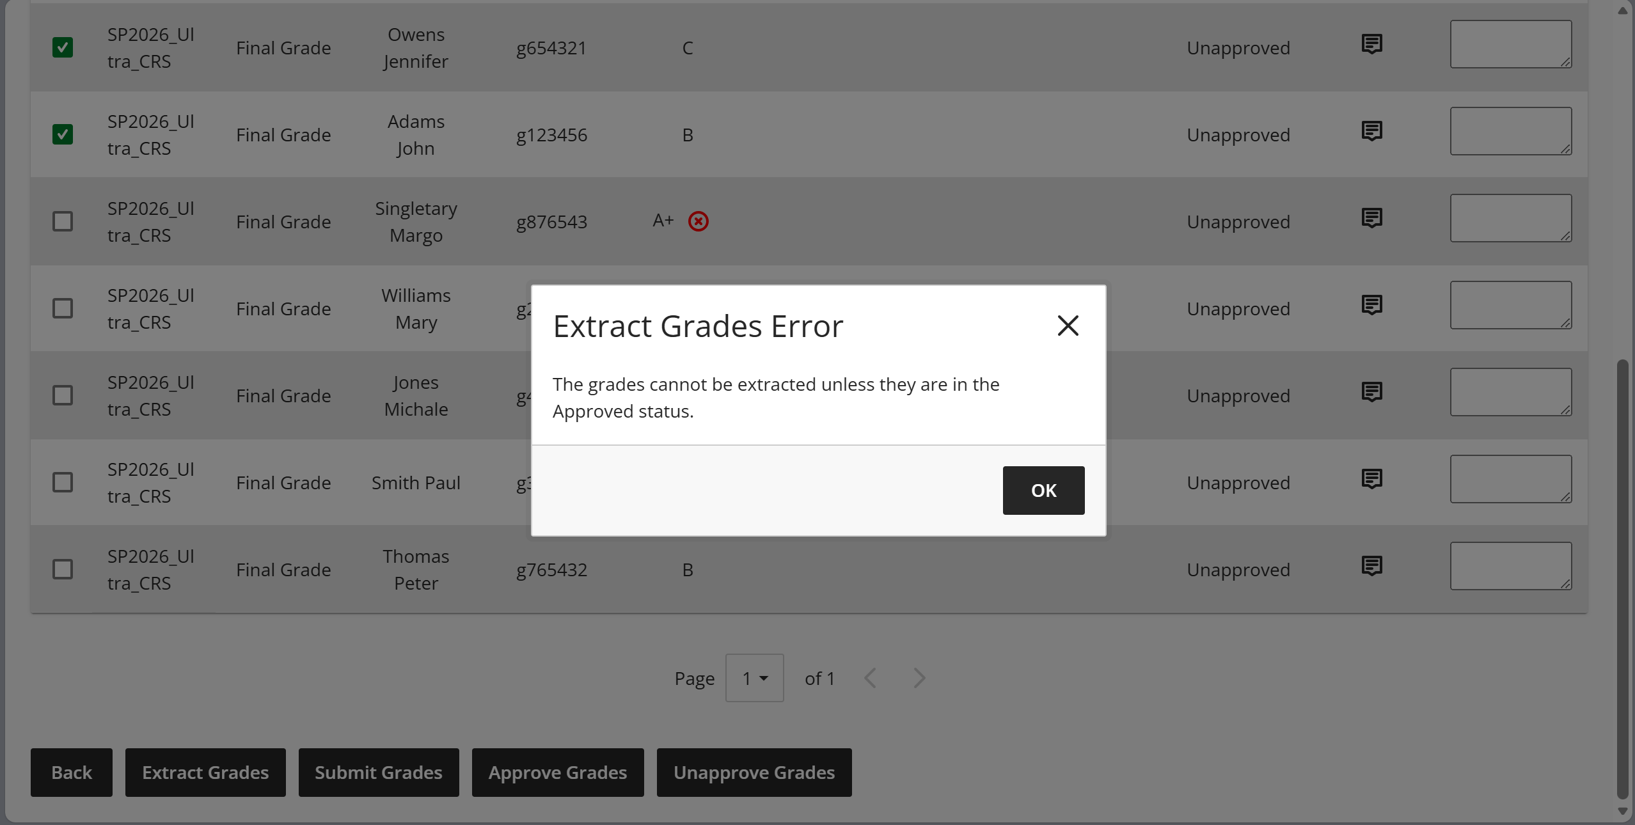Click the Back button

coord(71,772)
